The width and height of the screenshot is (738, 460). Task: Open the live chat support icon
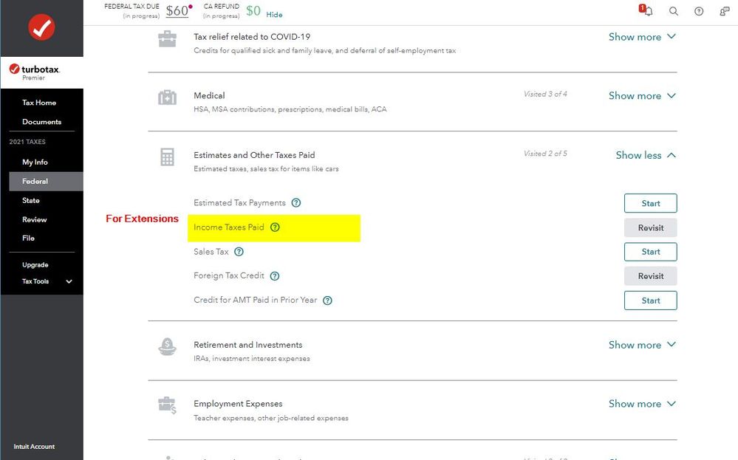pos(725,11)
